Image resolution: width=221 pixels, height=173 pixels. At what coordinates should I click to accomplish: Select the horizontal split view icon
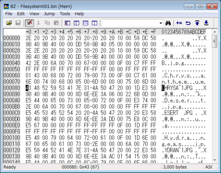[x=85, y=23]
